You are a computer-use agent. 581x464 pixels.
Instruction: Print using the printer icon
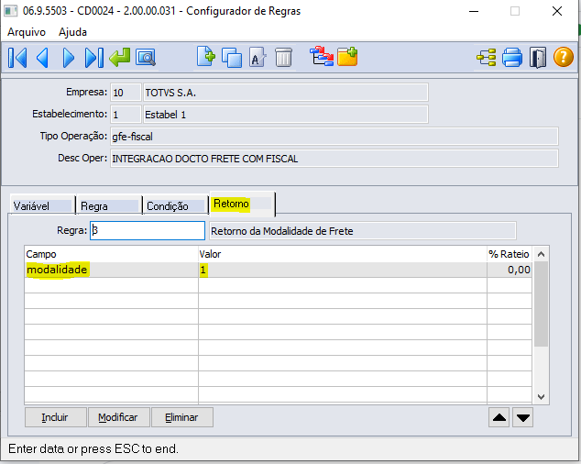coord(512,58)
